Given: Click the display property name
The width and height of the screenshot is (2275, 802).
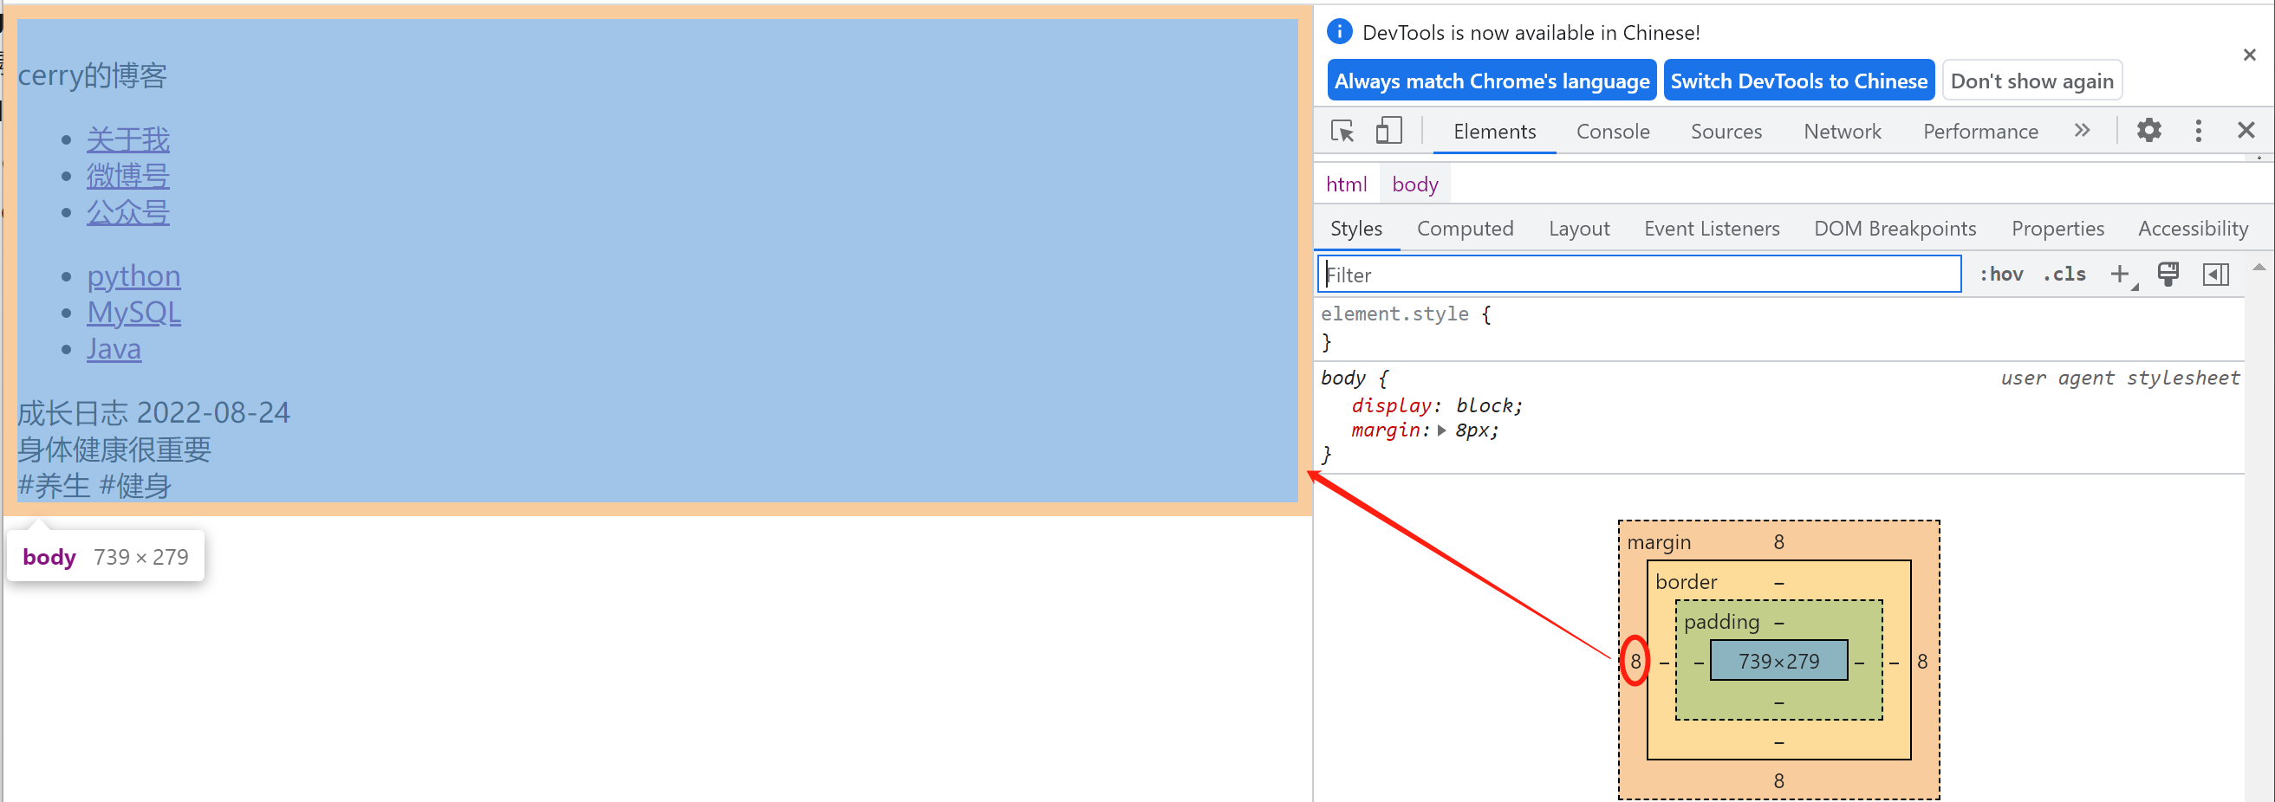Looking at the screenshot, I should [x=1391, y=406].
